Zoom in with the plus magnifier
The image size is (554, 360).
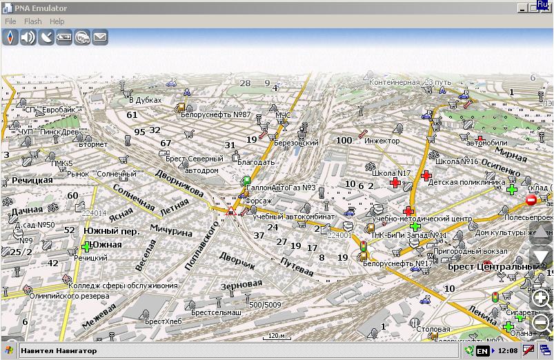click(x=541, y=299)
